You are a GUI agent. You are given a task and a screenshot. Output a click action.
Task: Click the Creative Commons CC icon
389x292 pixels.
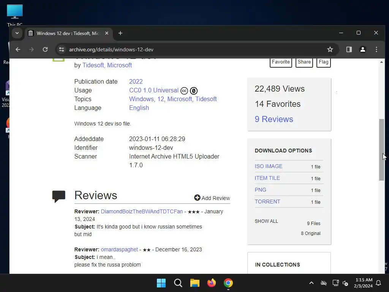[184, 91]
